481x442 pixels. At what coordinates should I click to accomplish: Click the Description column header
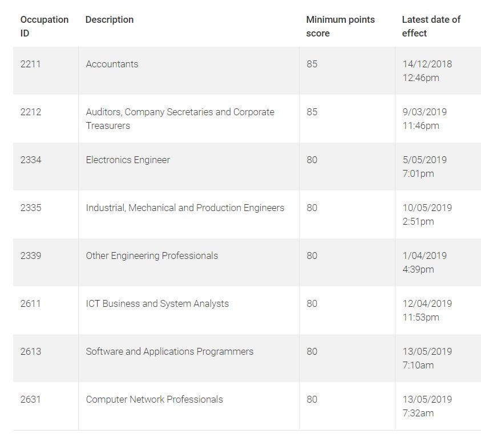pyautogui.click(x=110, y=19)
